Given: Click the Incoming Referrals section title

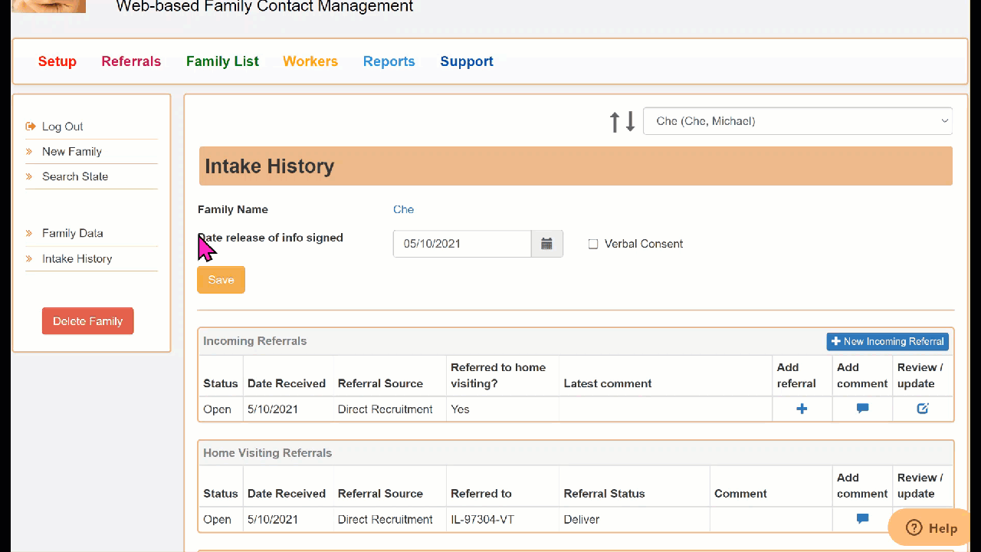Looking at the screenshot, I should click(254, 341).
